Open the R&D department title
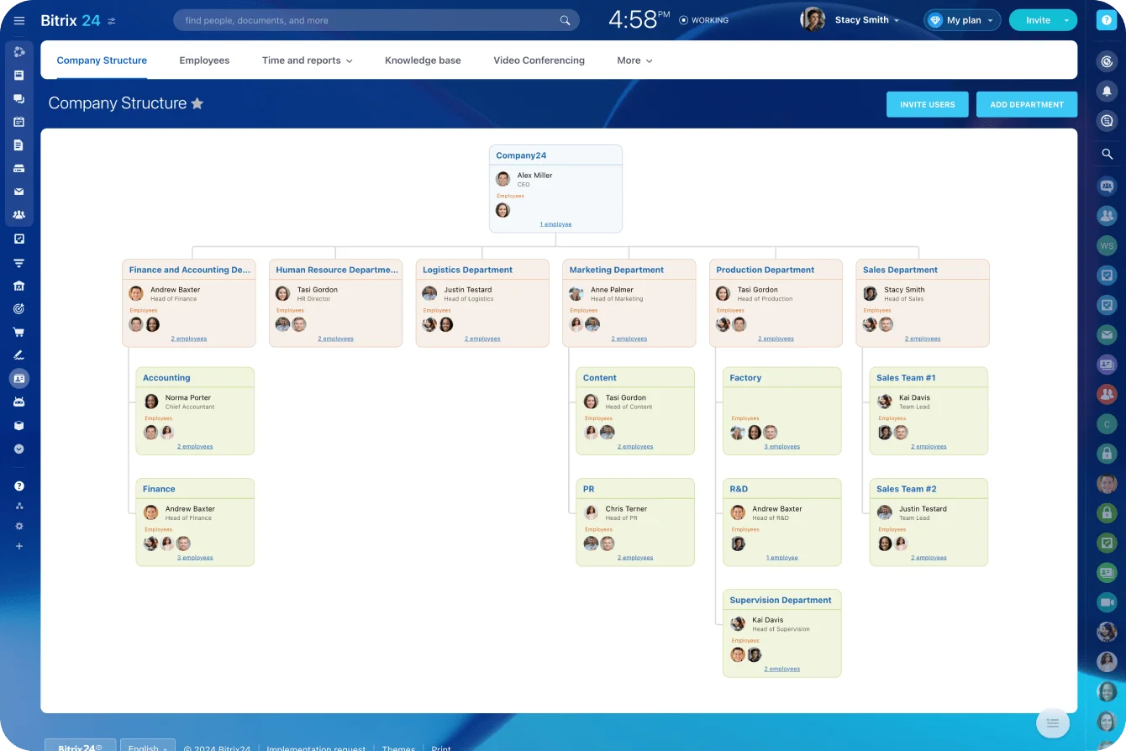1126x751 pixels. click(x=739, y=489)
